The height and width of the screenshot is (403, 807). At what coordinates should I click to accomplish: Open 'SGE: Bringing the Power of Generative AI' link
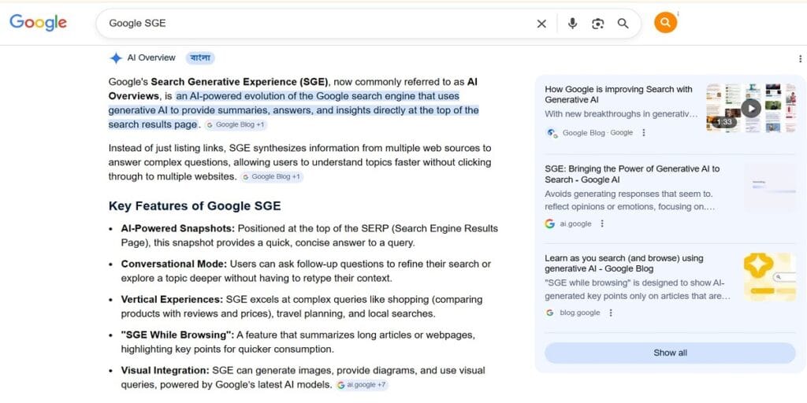(x=632, y=174)
